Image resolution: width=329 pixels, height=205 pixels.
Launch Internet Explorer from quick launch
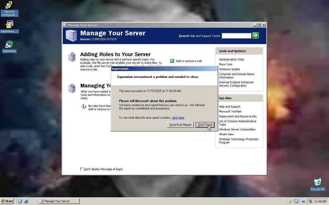(x=26, y=201)
